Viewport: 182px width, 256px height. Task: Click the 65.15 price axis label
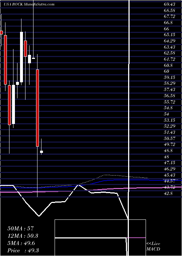click(170, 35)
